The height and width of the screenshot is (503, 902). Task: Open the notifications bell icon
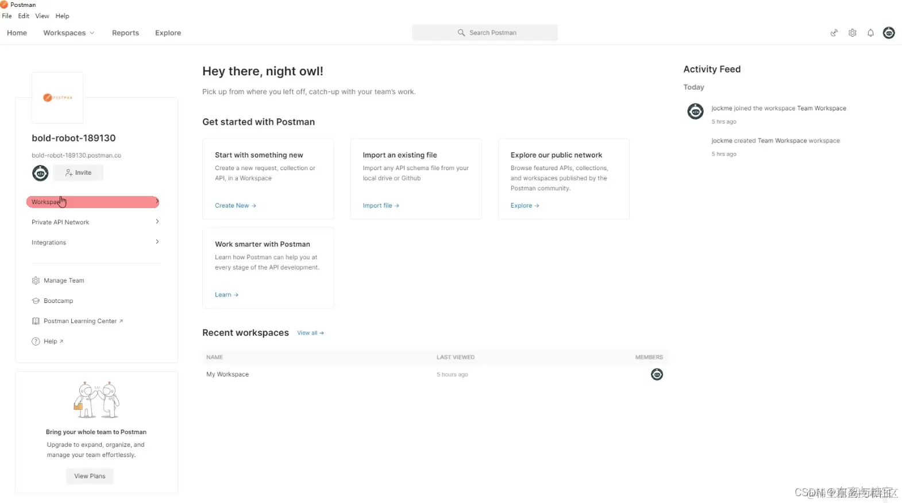[x=870, y=33]
